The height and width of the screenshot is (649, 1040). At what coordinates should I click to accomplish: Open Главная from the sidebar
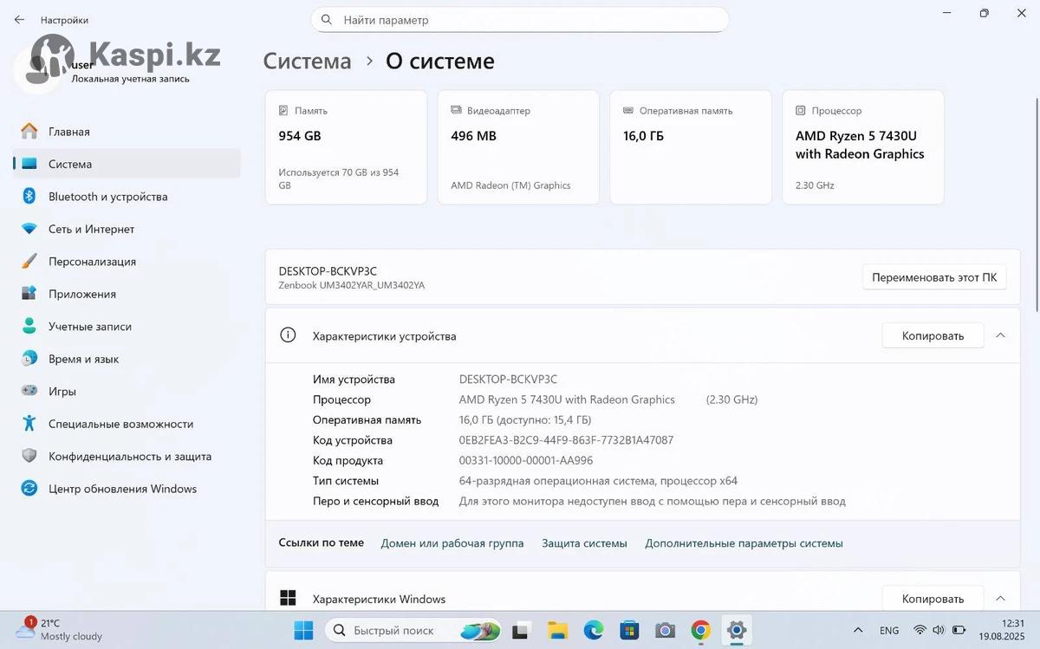127,132
